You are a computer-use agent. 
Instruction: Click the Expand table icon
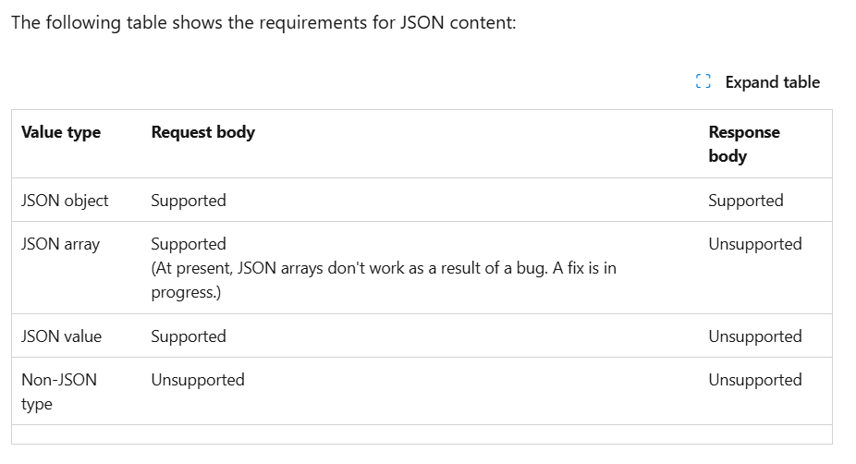click(x=703, y=81)
